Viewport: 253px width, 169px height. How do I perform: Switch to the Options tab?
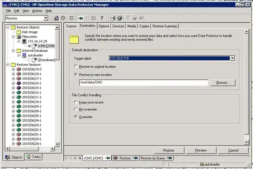[104, 26]
